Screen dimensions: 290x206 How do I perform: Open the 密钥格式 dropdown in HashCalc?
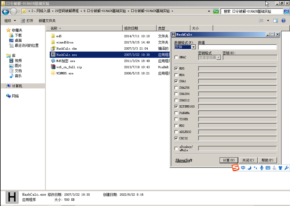click(x=219, y=58)
